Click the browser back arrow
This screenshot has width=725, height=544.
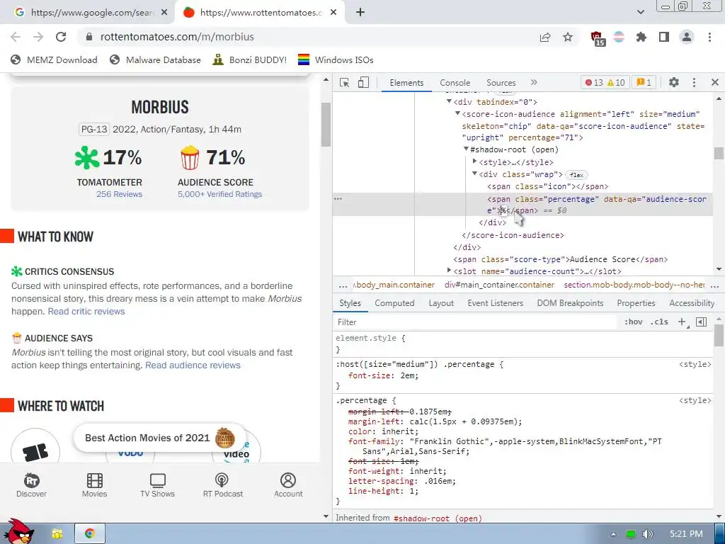click(x=16, y=37)
